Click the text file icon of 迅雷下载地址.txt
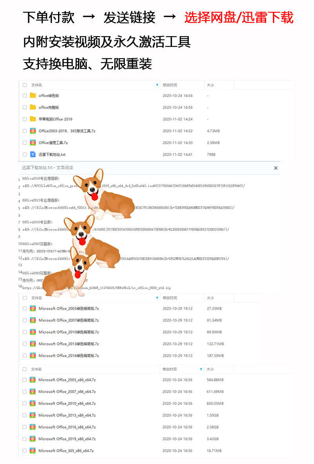This screenshot has height=464, width=314. coord(33,154)
